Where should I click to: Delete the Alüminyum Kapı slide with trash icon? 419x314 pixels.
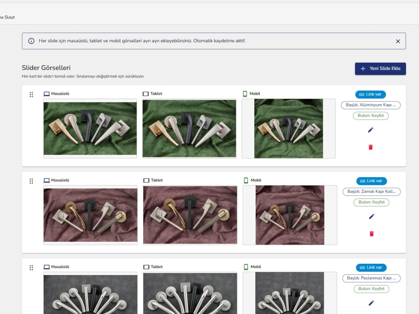point(371,147)
